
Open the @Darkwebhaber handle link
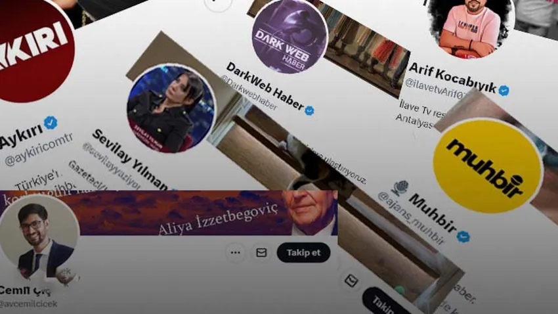click(x=248, y=93)
